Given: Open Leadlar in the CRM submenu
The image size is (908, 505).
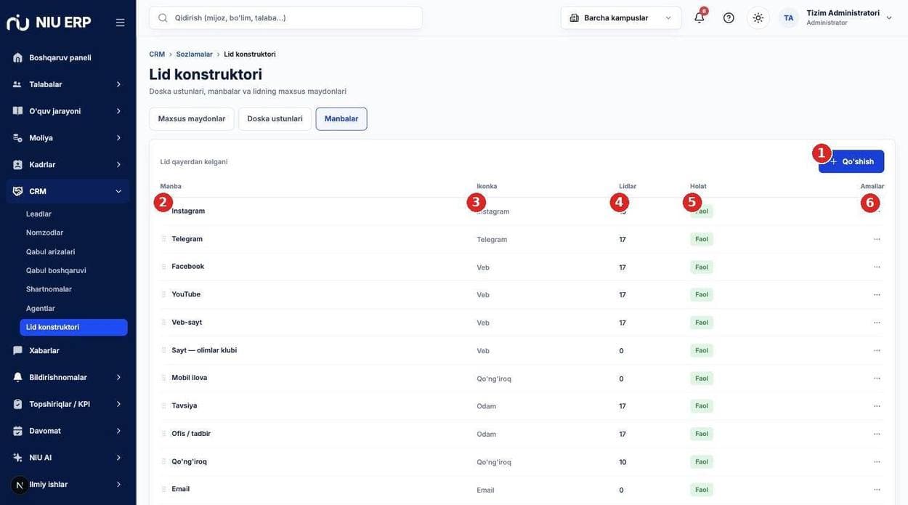Looking at the screenshot, I should coord(73,214).
